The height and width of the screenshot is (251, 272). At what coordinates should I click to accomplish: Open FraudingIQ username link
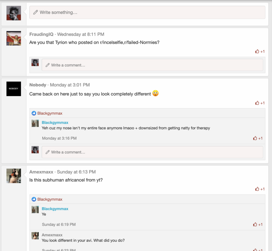tap(41, 34)
